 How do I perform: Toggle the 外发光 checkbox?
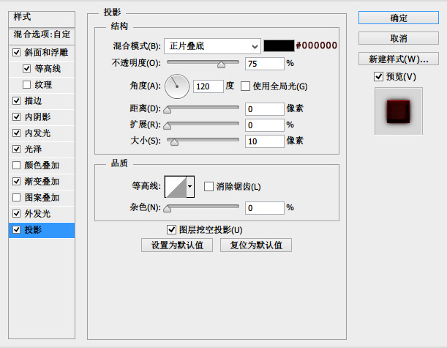17,213
